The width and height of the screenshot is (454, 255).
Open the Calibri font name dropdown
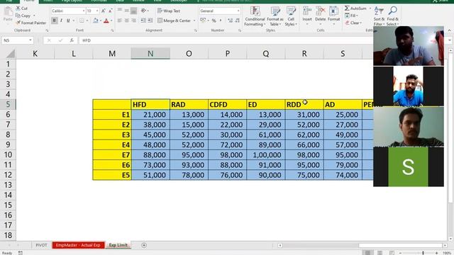(84, 11)
